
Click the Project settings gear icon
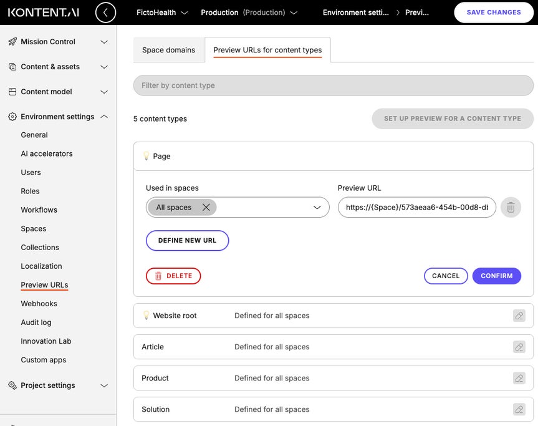pyautogui.click(x=12, y=385)
